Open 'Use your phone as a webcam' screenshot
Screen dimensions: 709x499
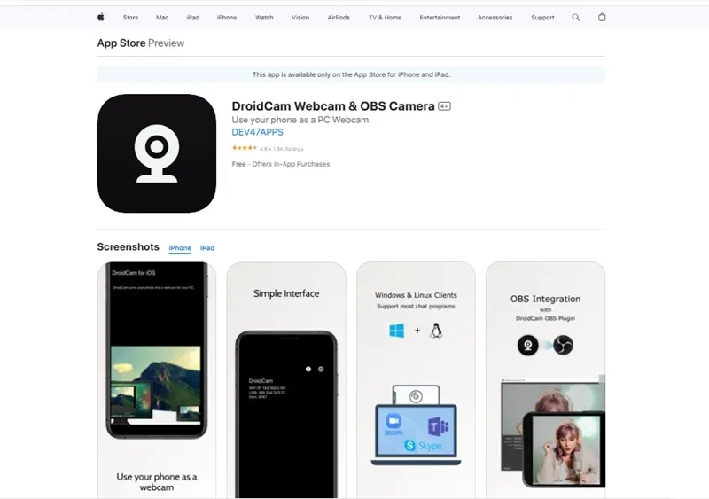pos(157,380)
